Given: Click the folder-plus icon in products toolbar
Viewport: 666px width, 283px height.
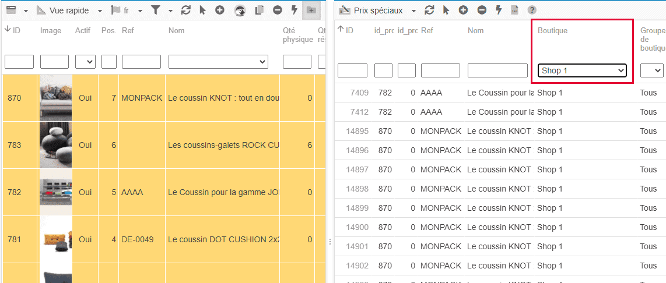Looking at the screenshot, I should [x=311, y=10].
